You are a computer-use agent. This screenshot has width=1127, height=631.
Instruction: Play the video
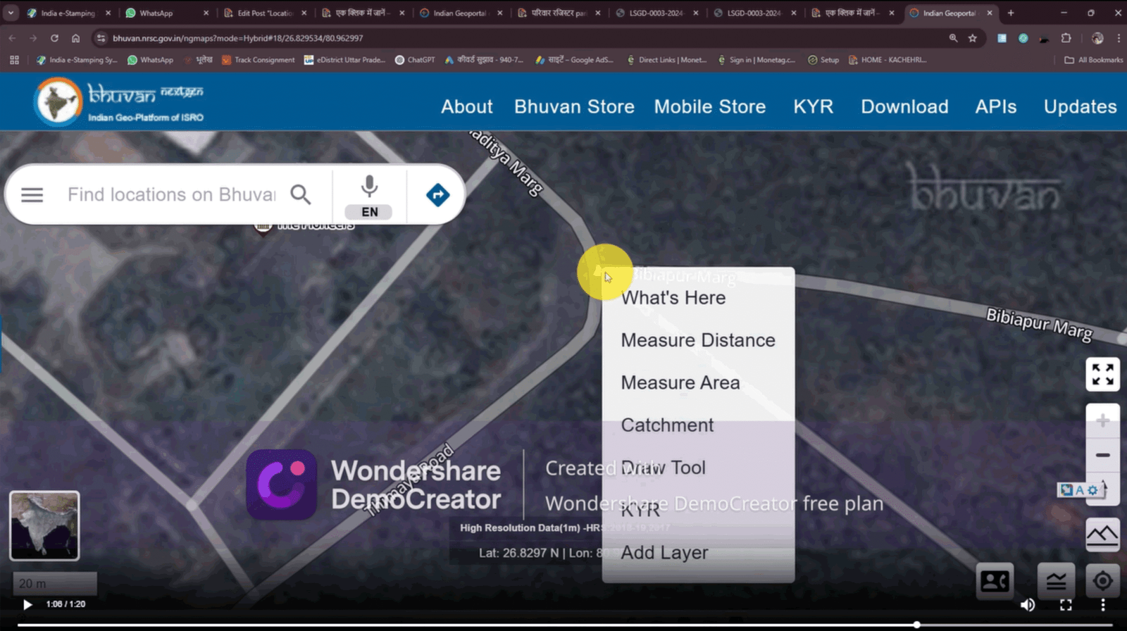(x=27, y=604)
